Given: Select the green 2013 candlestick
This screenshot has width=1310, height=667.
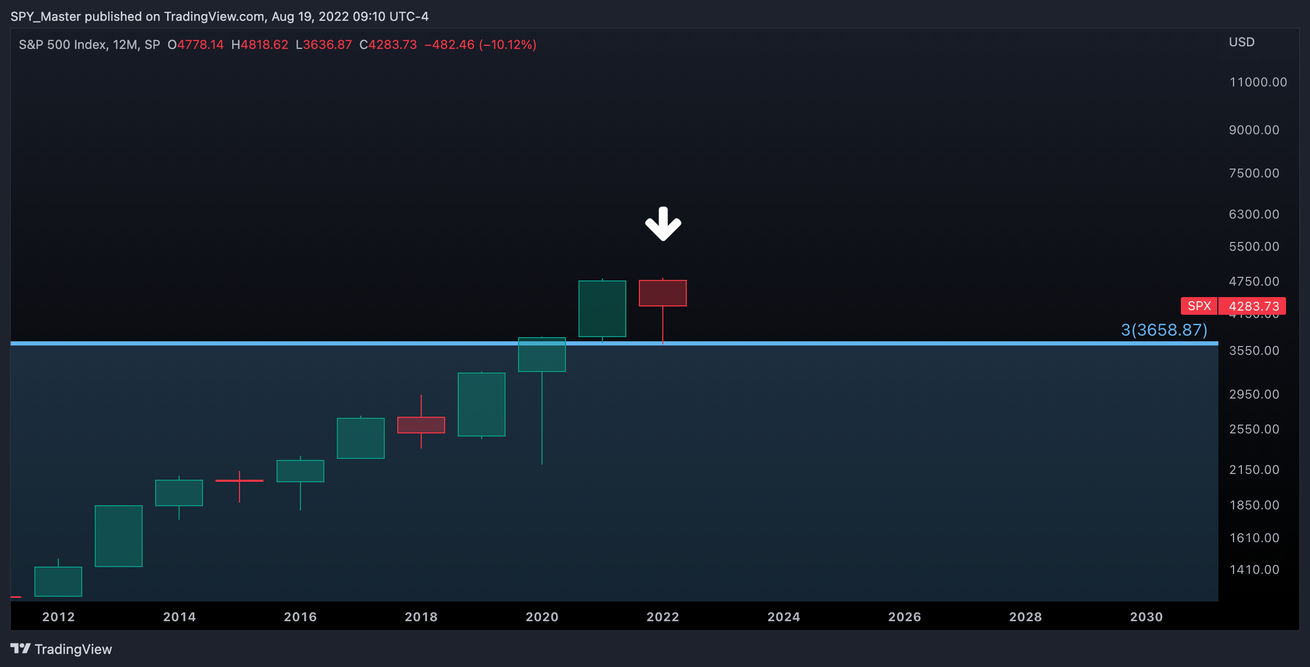Looking at the screenshot, I should pos(119,536).
